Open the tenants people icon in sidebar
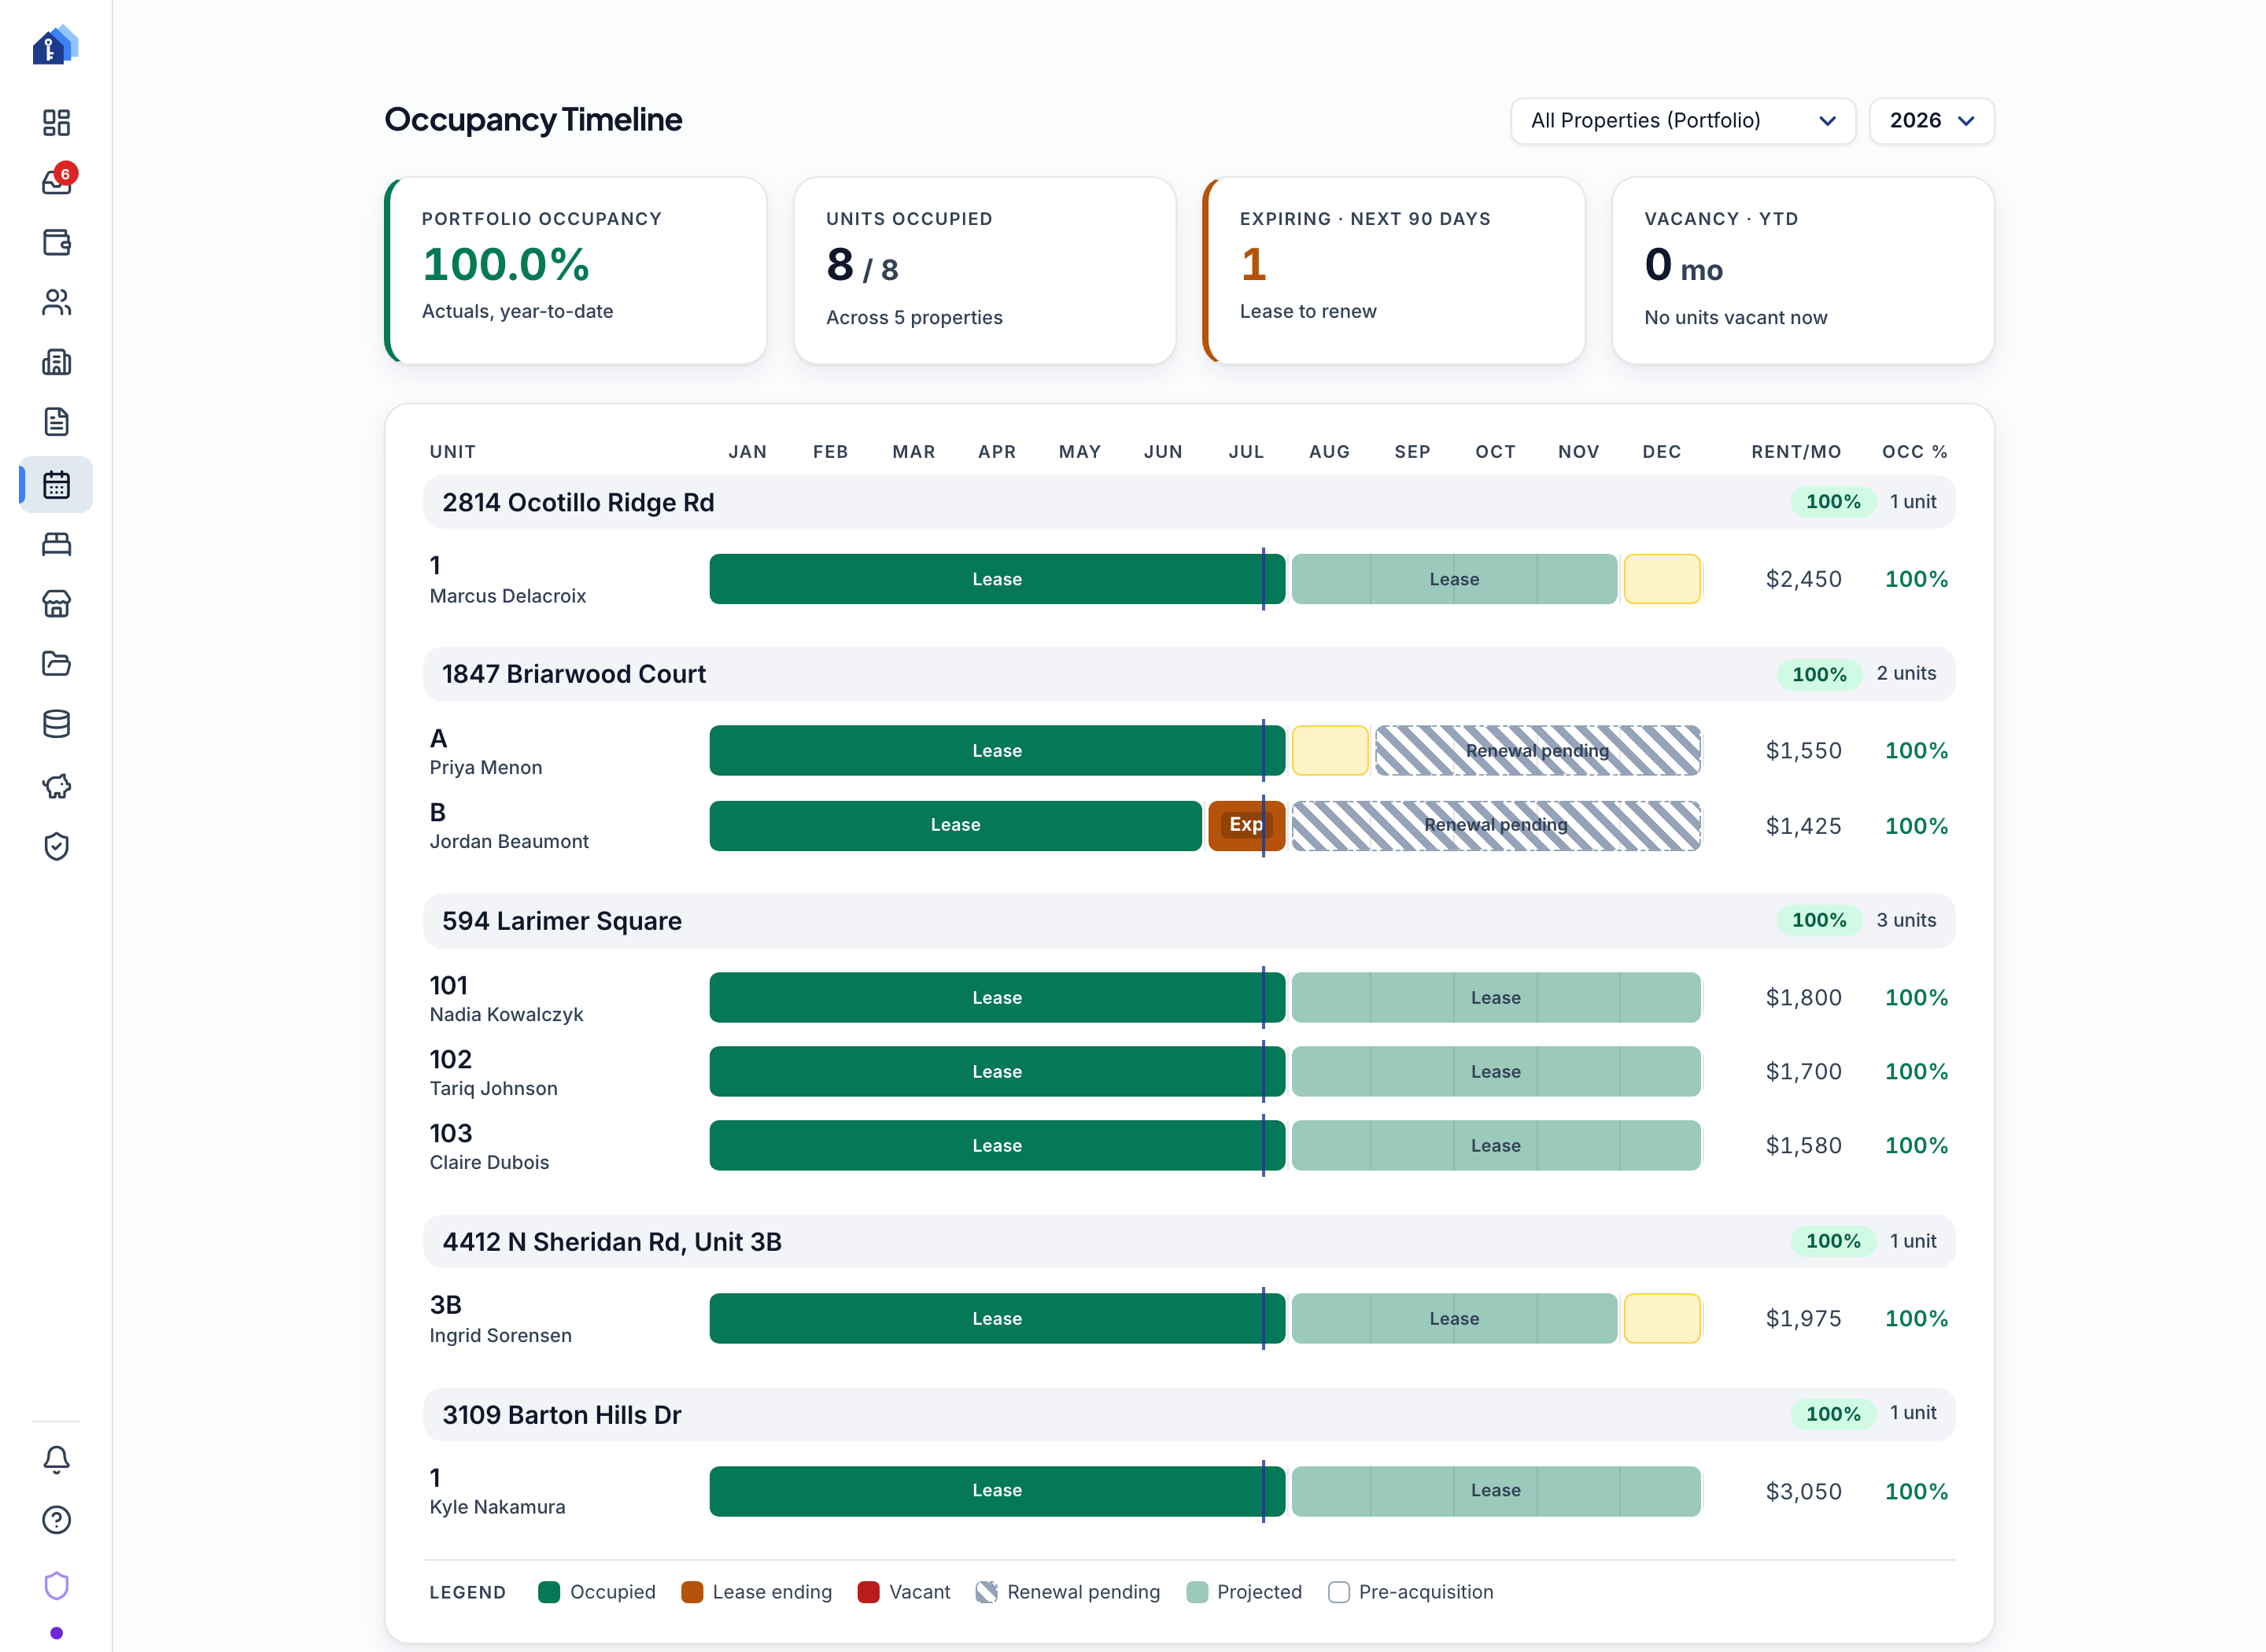Image resolution: width=2266 pixels, height=1652 pixels. click(56, 302)
